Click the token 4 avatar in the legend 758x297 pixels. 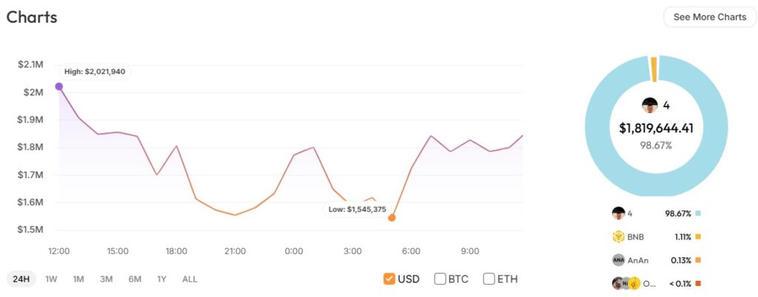click(x=618, y=214)
